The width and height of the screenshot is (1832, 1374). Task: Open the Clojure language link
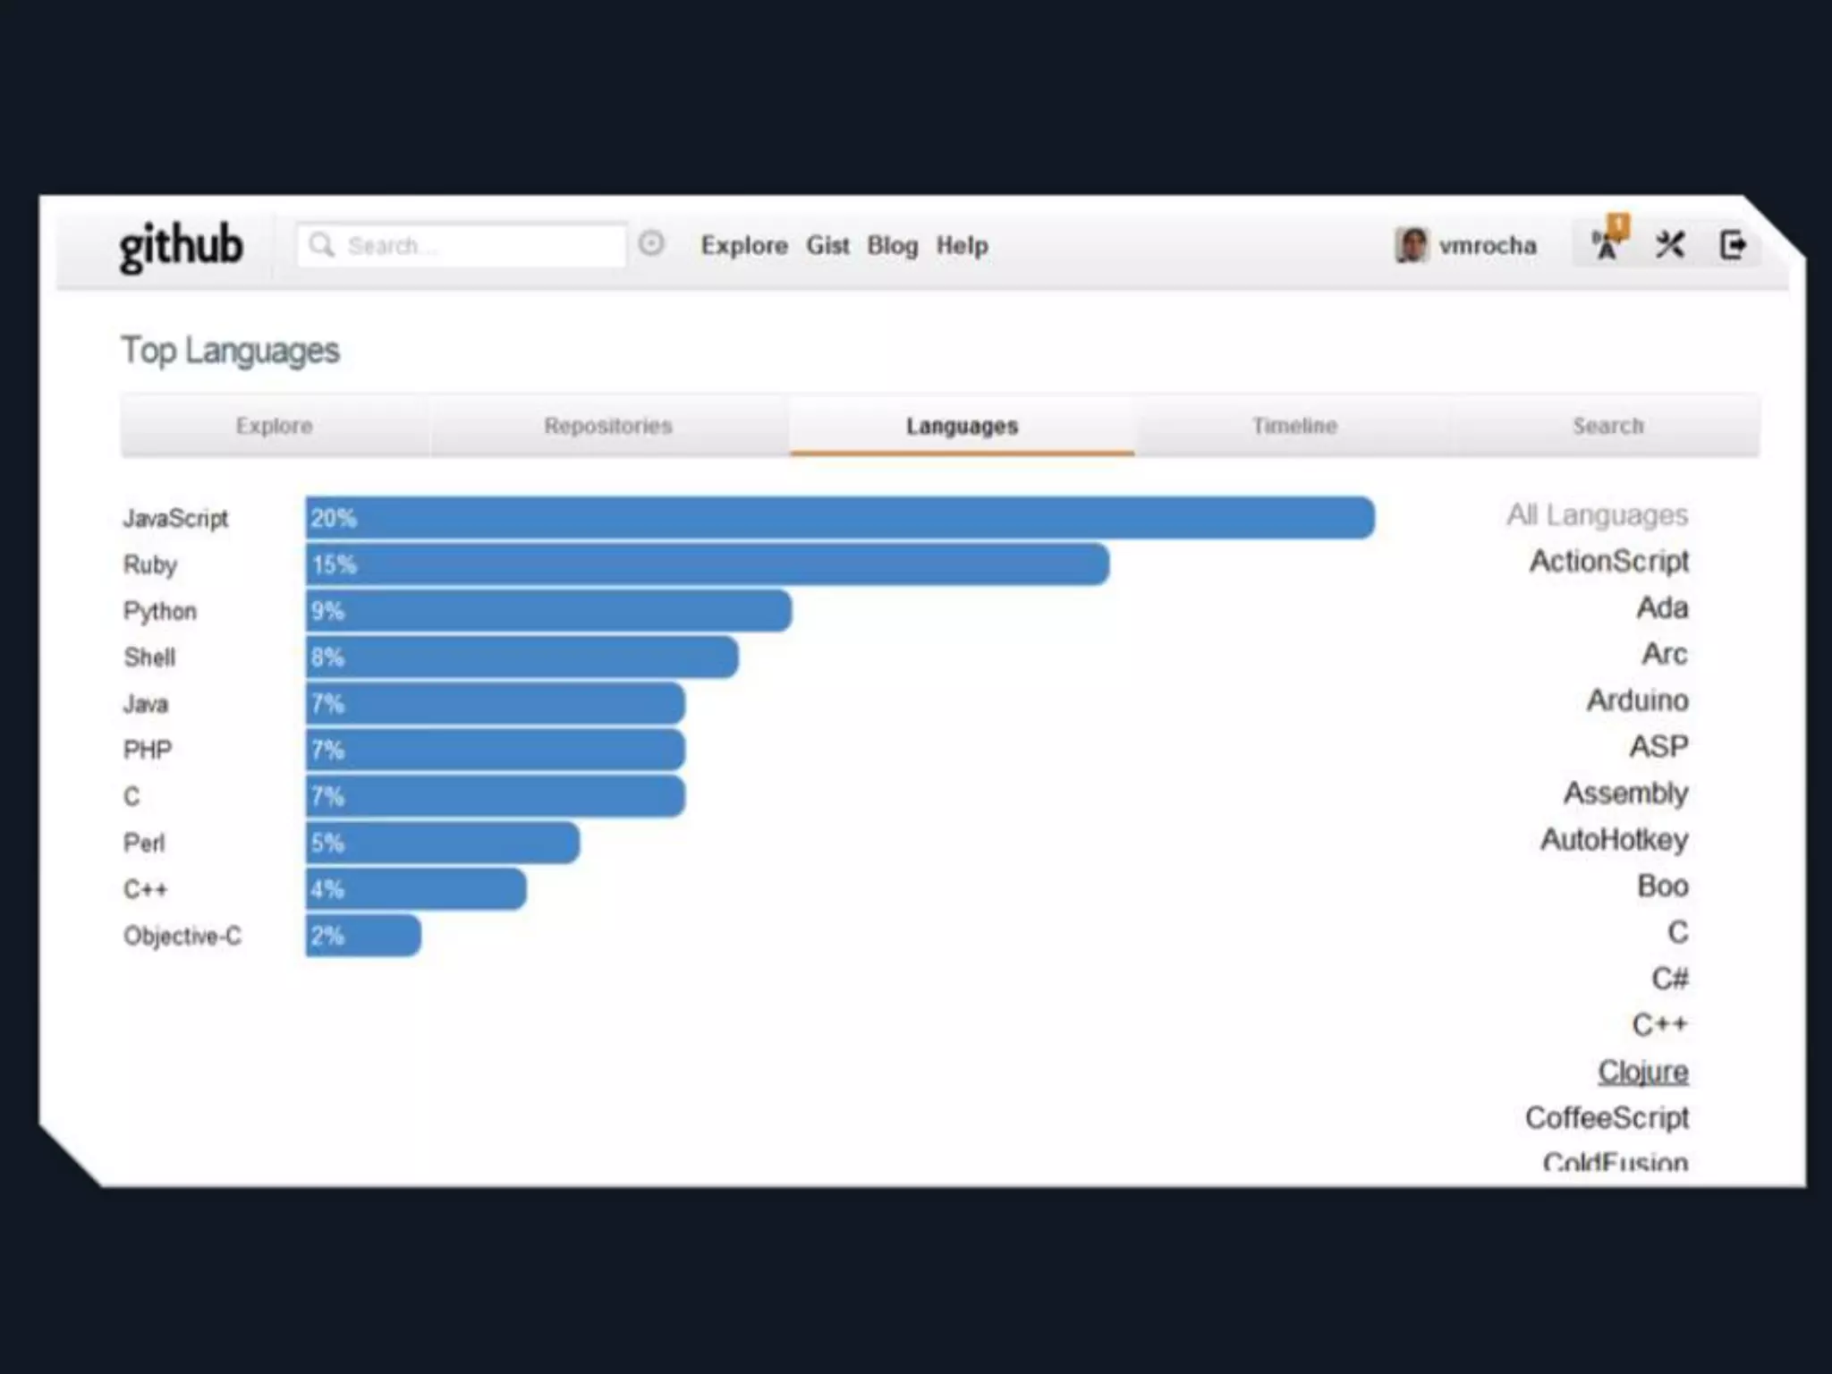[1642, 1071]
